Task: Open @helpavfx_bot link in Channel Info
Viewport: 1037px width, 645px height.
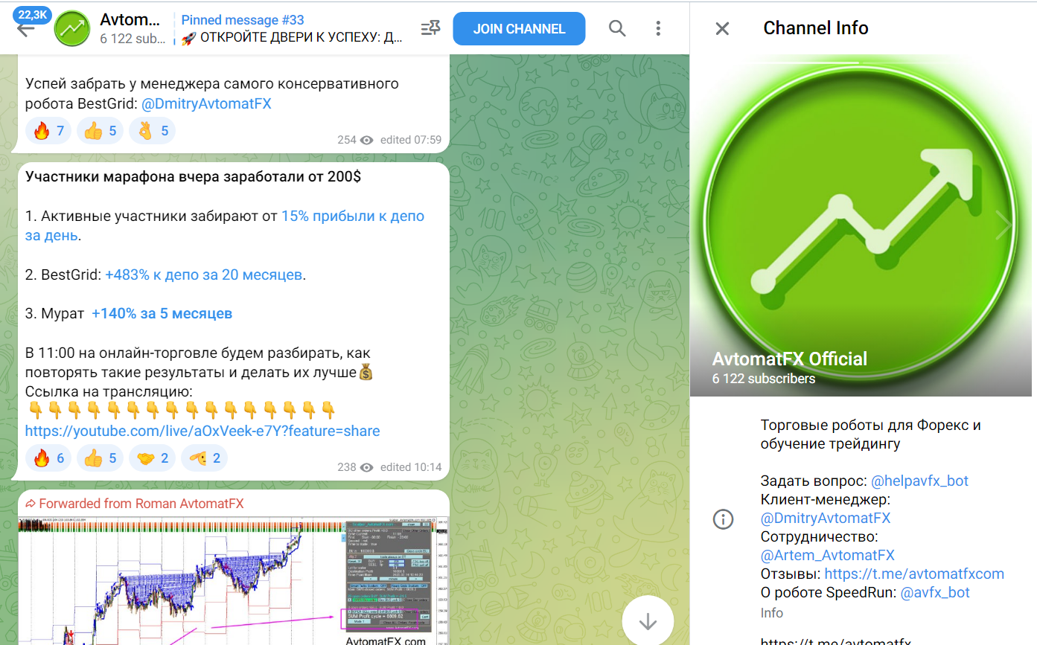Action: pos(919,481)
